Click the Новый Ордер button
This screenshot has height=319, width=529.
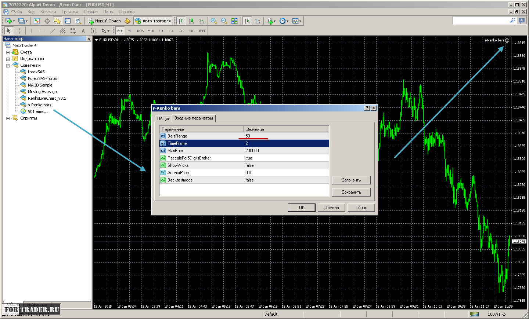click(x=104, y=21)
